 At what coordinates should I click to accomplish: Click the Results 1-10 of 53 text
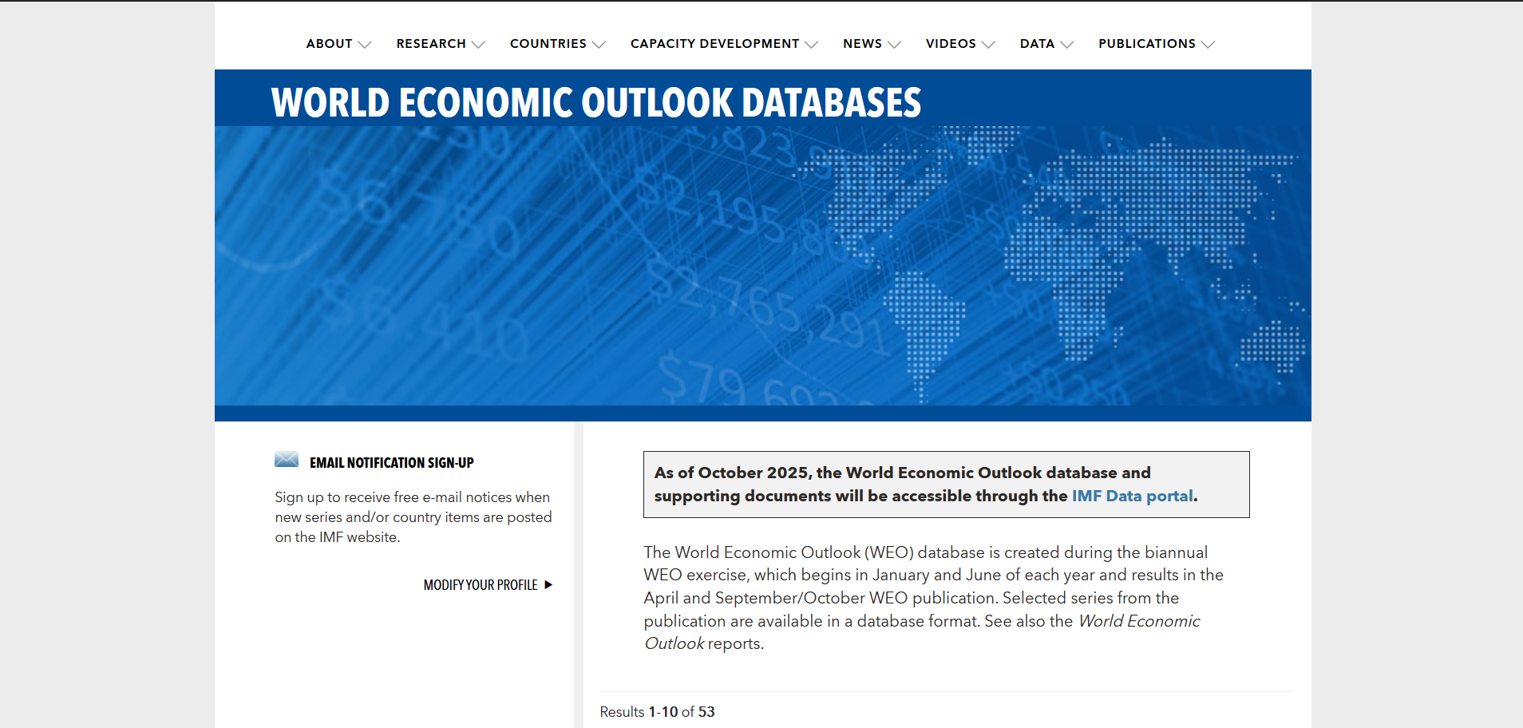pos(657,712)
